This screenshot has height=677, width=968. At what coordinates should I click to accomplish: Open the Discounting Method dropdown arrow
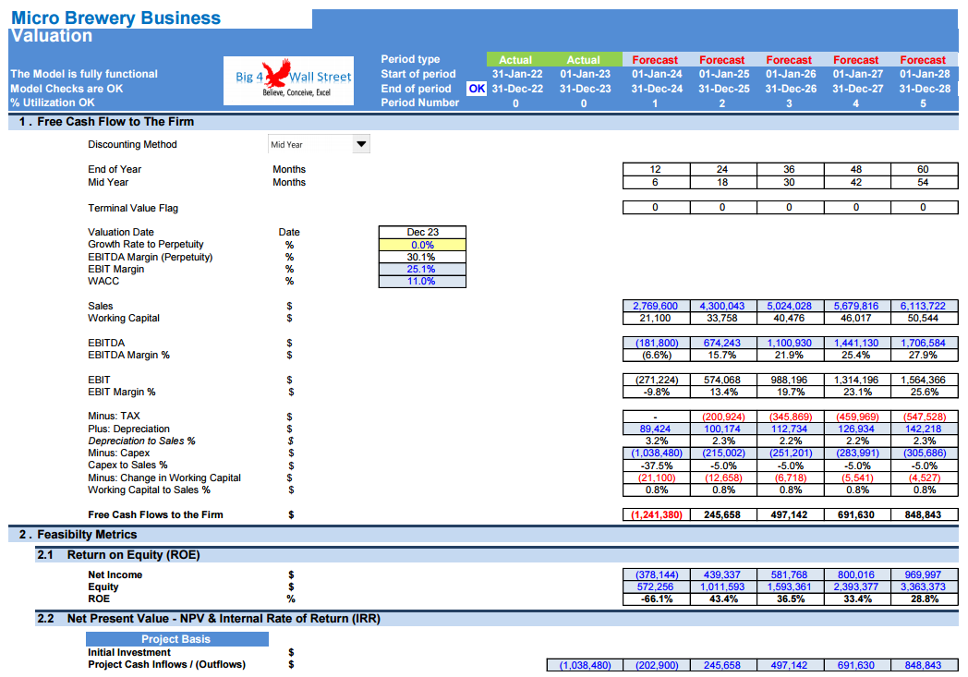361,144
